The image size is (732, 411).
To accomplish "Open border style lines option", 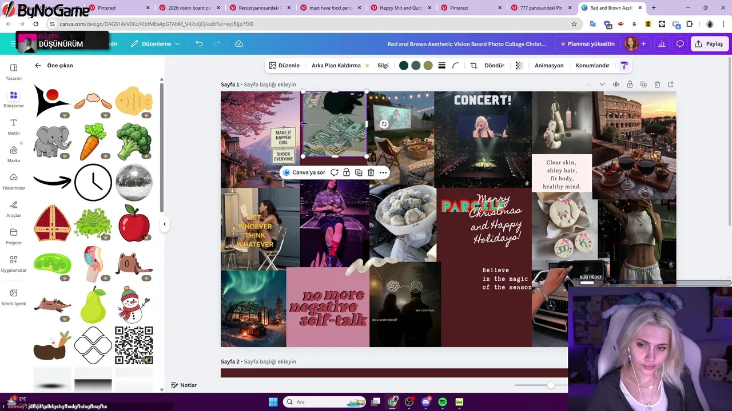I will tap(441, 66).
